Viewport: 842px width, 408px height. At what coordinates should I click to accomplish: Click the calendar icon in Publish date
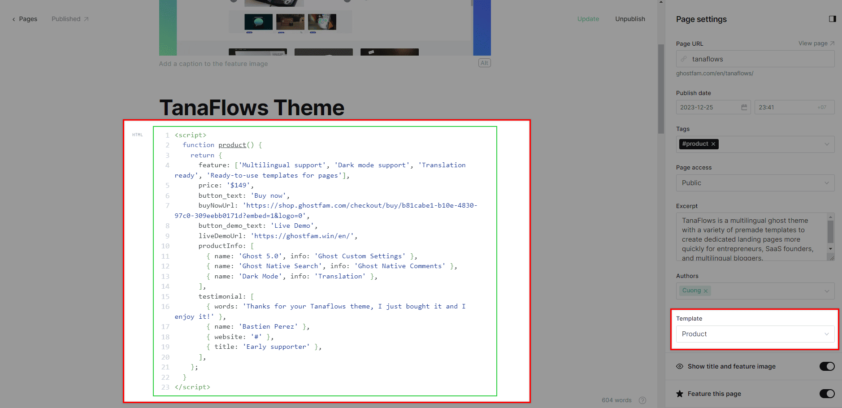[744, 107]
